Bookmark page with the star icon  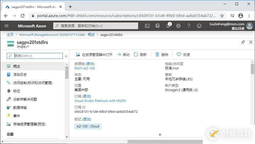pyautogui.click(x=222, y=16)
